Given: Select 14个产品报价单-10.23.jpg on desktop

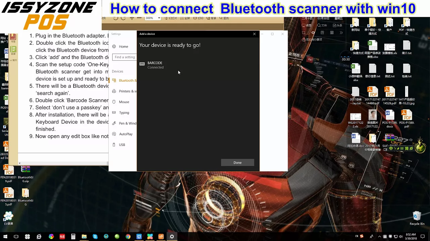Looking at the screenshot, I should 406,96.
